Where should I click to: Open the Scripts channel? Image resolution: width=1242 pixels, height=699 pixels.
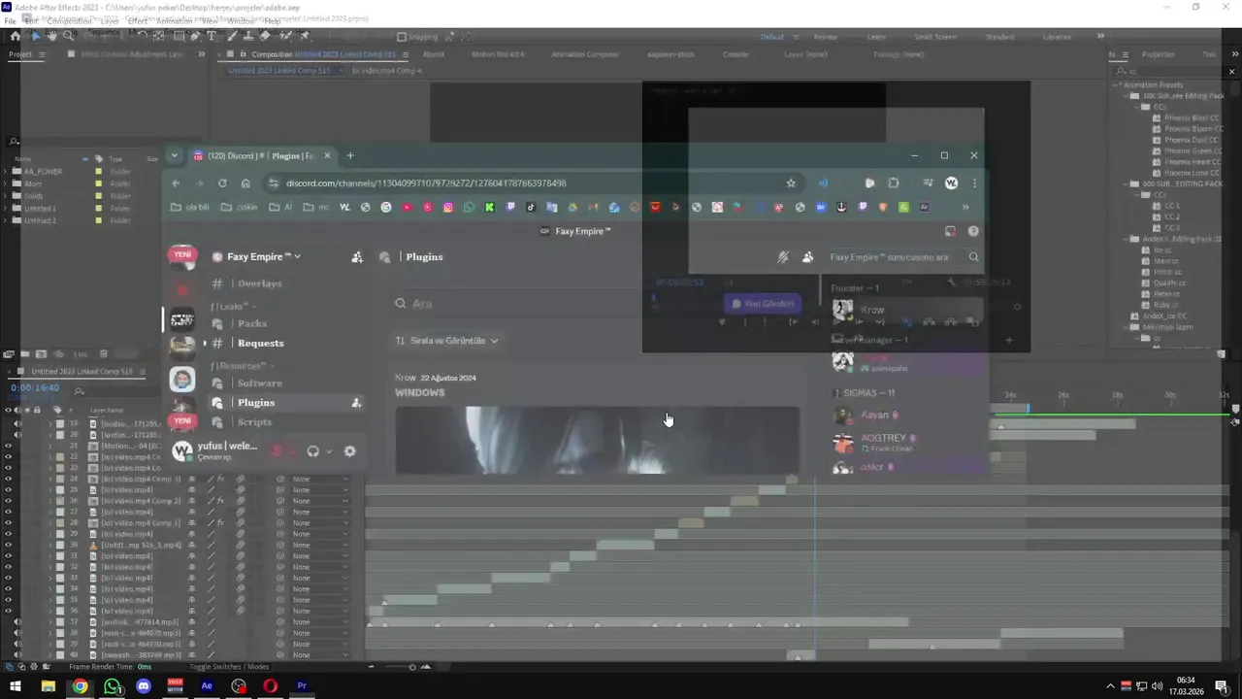254,422
